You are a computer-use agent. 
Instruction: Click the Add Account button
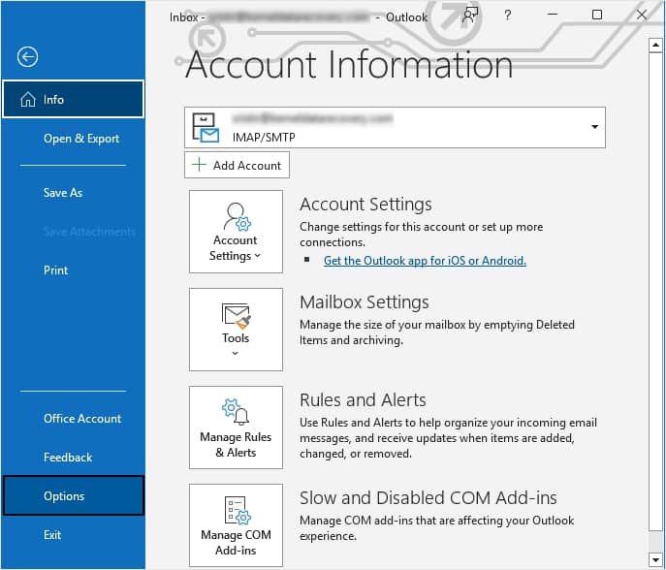pos(237,165)
